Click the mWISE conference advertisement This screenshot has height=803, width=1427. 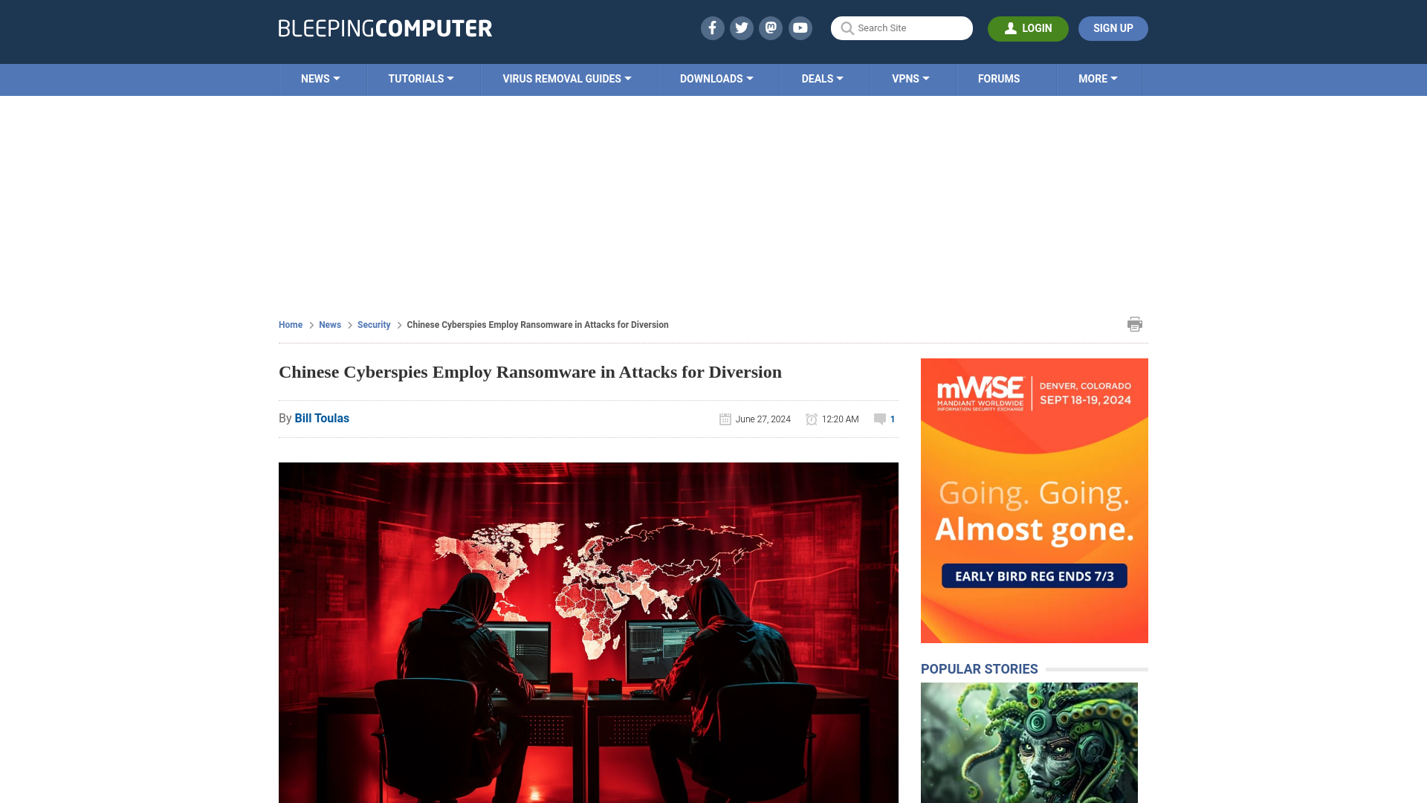click(1033, 500)
